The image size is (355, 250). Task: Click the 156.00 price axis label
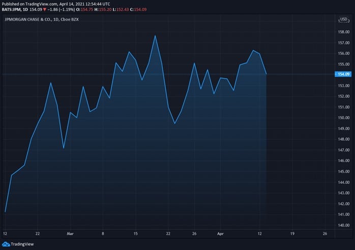coord(344,53)
